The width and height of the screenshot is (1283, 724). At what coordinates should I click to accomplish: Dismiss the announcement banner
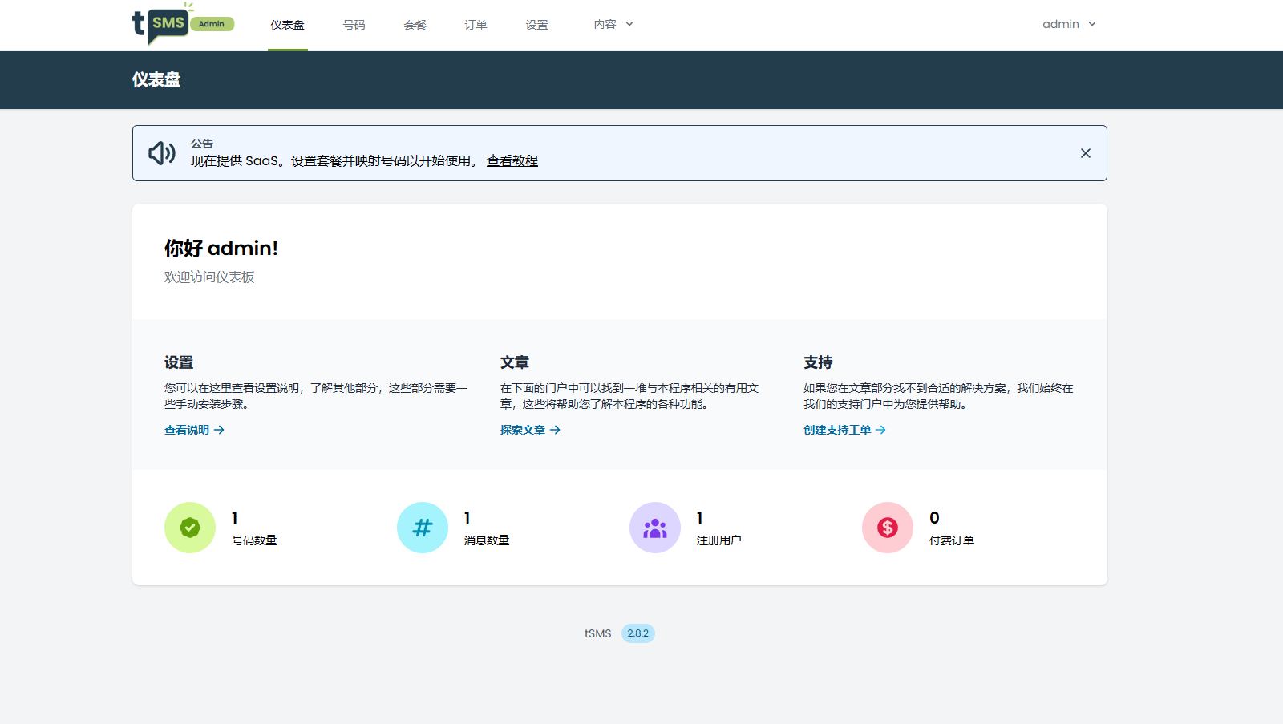pos(1085,153)
